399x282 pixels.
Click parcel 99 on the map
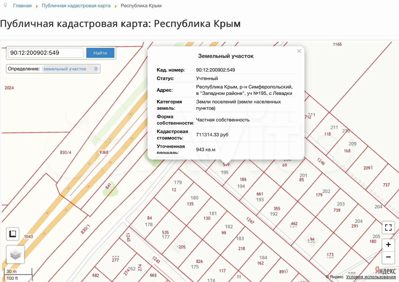click(224, 233)
